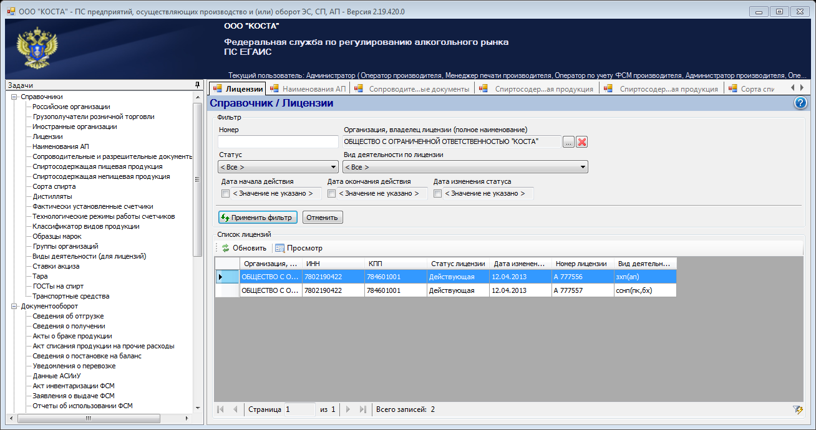This screenshot has height=430, width=816.
Task: Click the pin icon of Задачи panel
Action: coord(197,85)
